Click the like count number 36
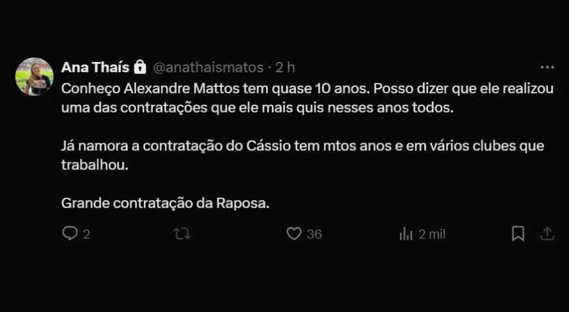Screen dimensions: 569x312 (314, 235)
